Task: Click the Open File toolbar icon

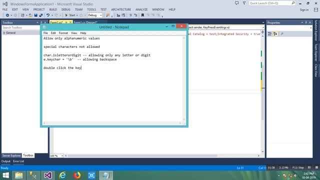Action: 30,15
